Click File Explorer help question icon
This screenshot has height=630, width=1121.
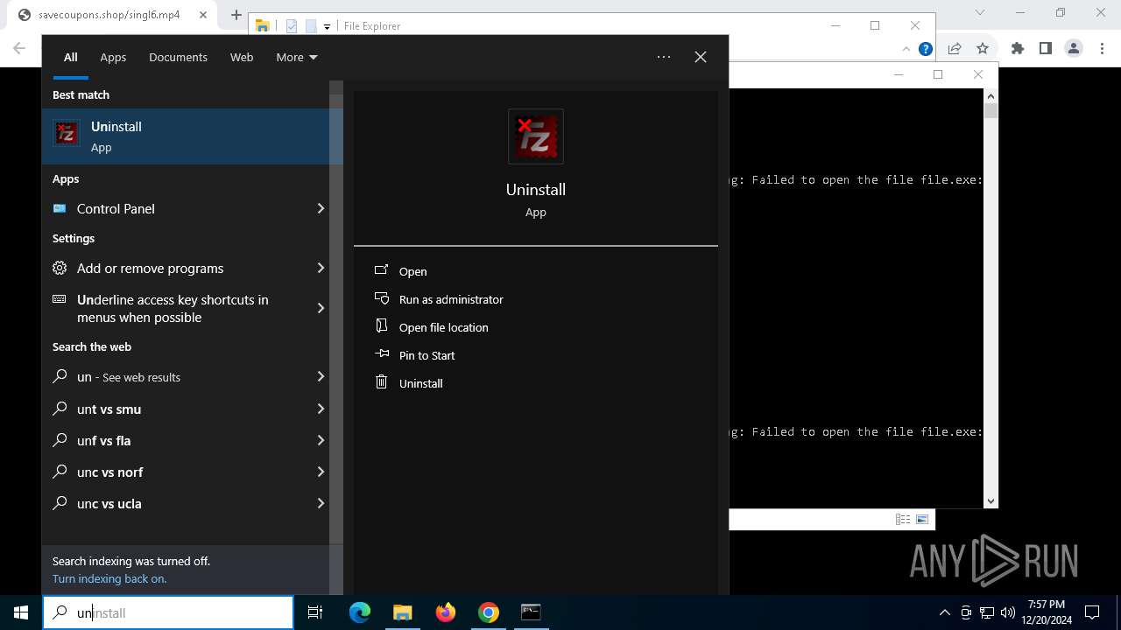coord(926,49)
